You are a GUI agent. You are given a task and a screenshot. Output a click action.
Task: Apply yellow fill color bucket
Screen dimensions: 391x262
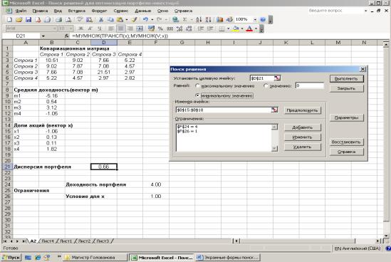236,28
